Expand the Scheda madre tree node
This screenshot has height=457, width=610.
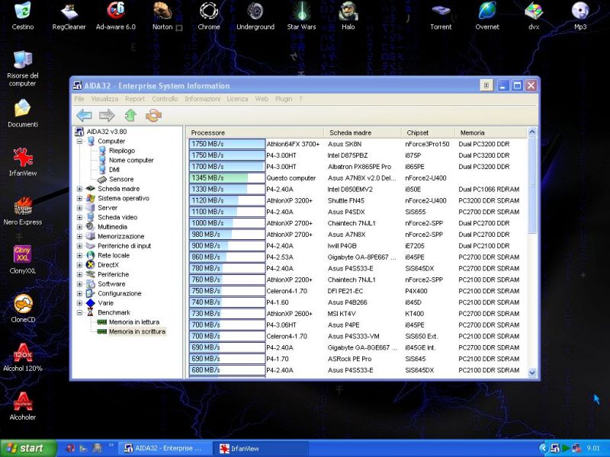(x=79, y=189)
